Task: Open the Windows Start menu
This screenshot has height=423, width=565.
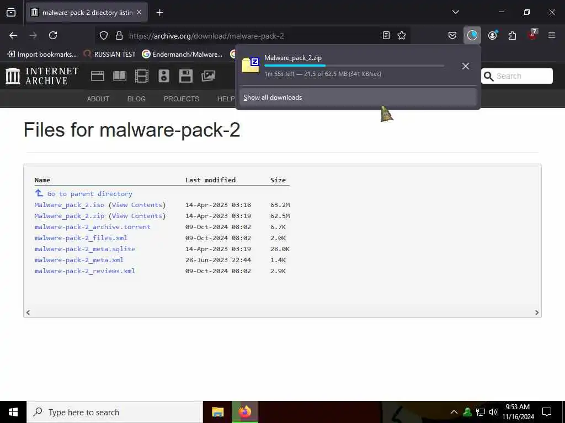Action: pos(13,412)
